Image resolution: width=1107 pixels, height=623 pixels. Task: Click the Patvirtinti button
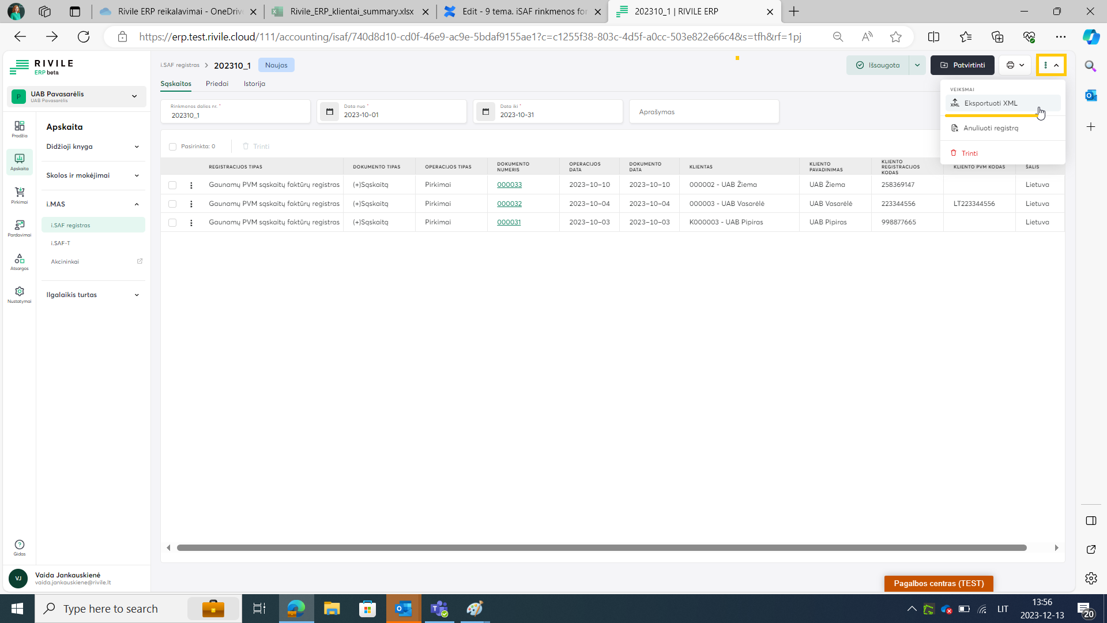962,65
